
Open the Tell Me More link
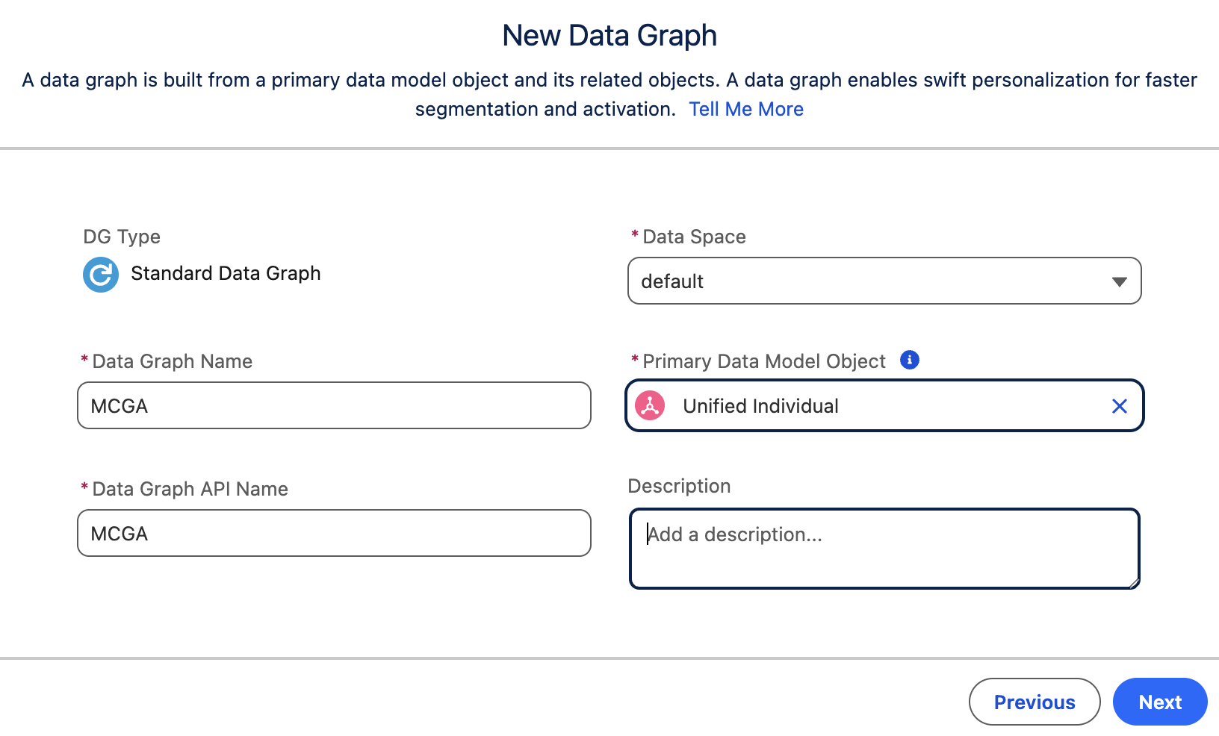745,109
